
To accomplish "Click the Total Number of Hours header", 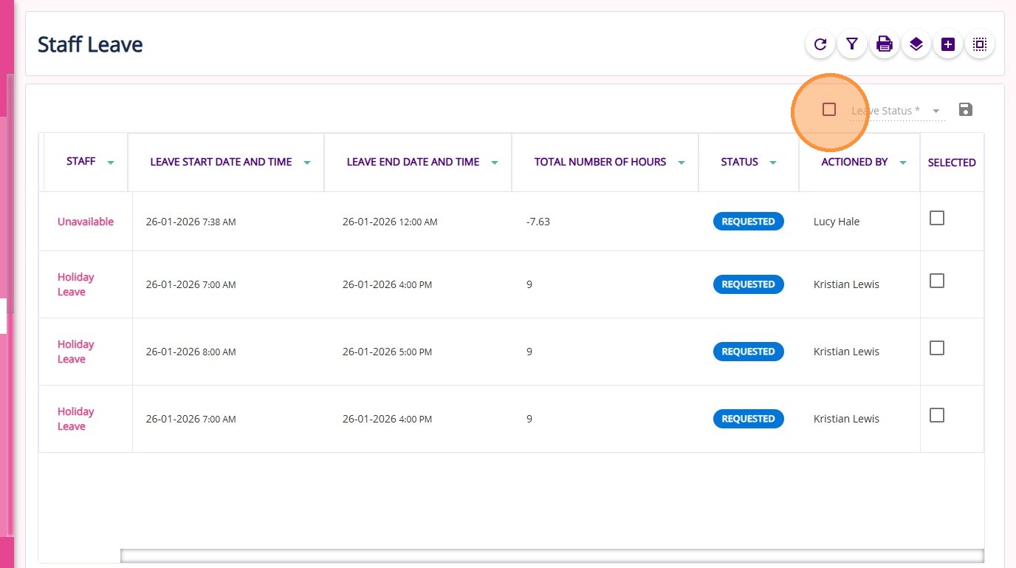I will pos(600,162).
